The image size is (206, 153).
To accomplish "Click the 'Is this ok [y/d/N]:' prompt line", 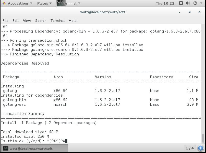I will 34,141.
